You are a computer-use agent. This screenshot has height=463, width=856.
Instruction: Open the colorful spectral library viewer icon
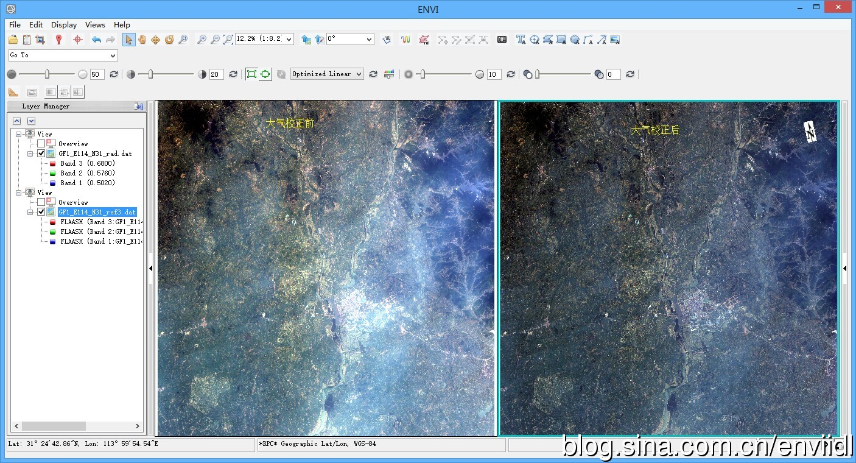(405, 40)
